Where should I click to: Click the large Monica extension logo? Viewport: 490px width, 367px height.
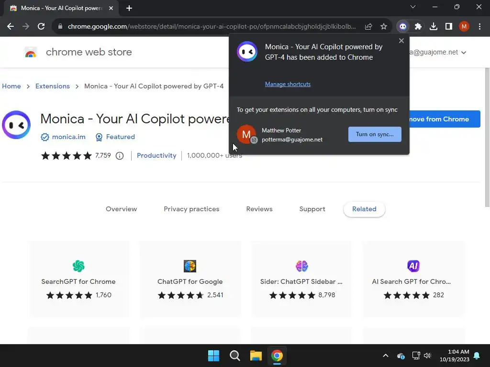click(x=16, y=125)
